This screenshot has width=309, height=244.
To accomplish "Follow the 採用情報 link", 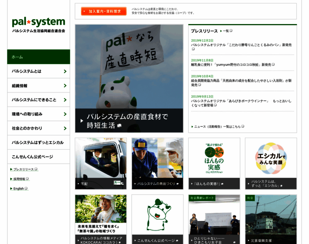I will pos(19,179).
